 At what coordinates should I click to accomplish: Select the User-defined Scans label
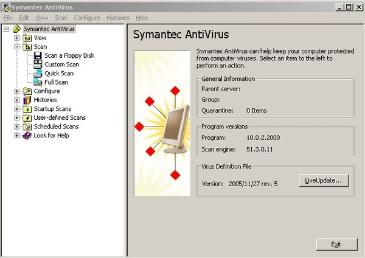(x=60, y=118)
